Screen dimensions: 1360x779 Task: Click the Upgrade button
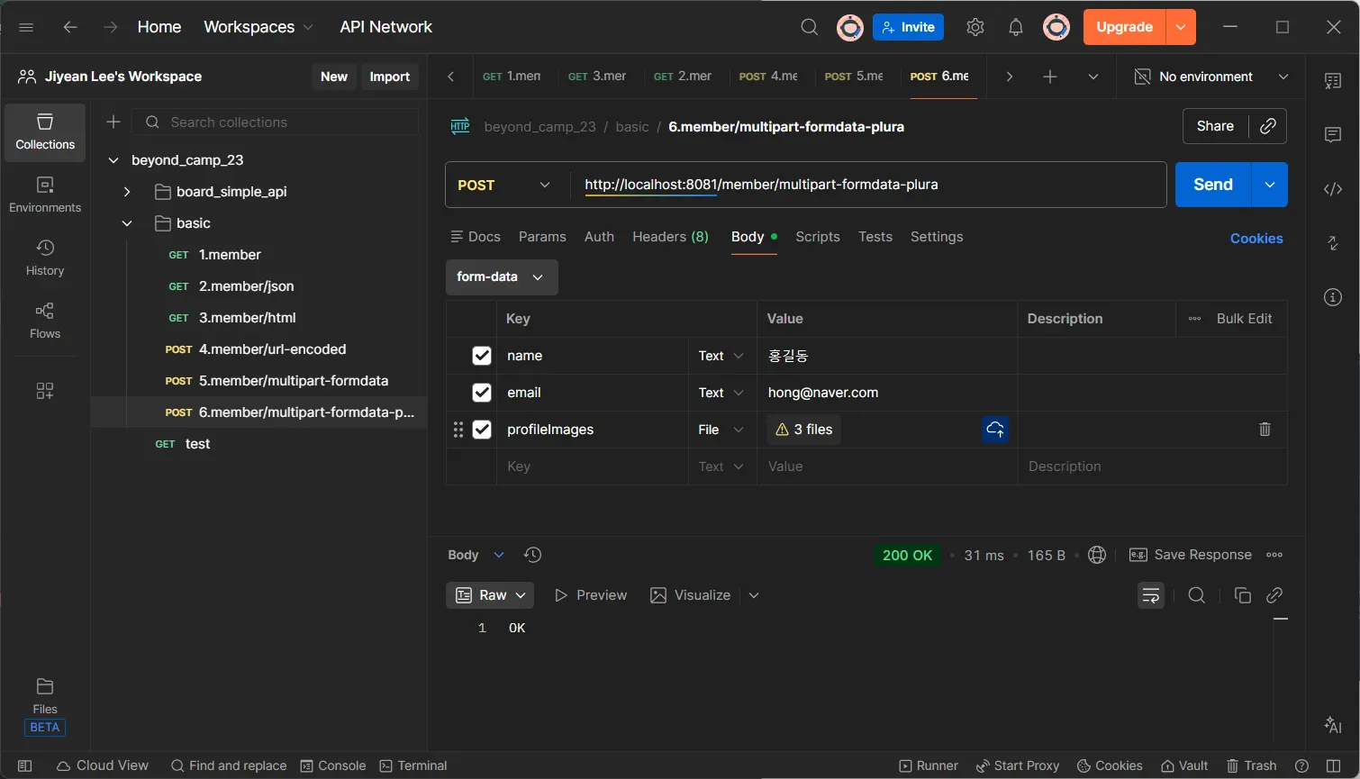(x=1124, y=27)
